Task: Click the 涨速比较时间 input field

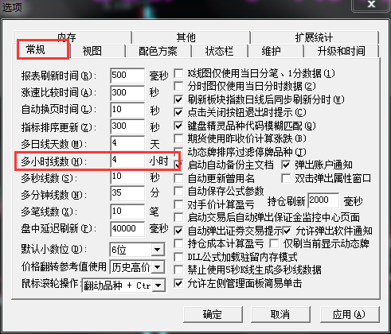Action: pyautogui.click(x=127, y=93)
